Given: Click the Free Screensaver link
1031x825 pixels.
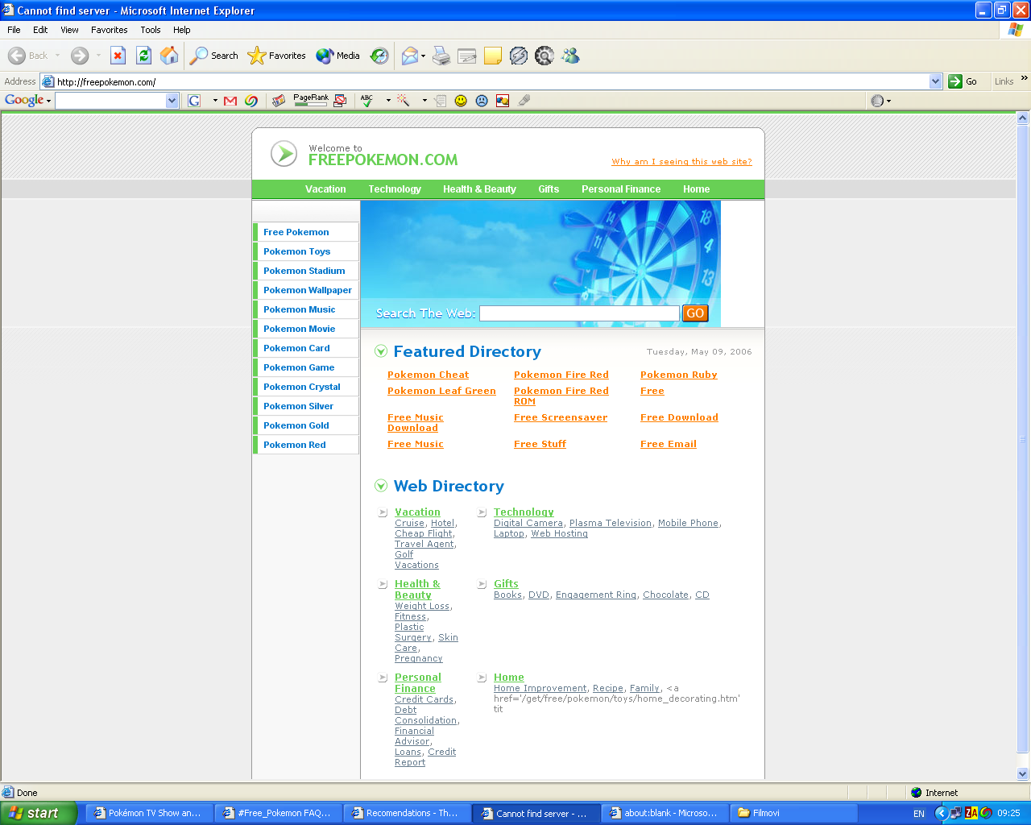Looking at the screenshot, I should (561, 417).
